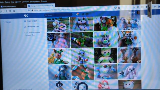160x90 pixels.
Task: Open the chick with pink basket photo
Action: (58, 25)
